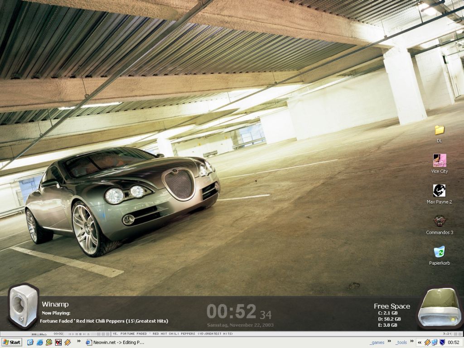Launch the Vice City game shortcut
Screen dimensions: 464x348
coord(439,160)
